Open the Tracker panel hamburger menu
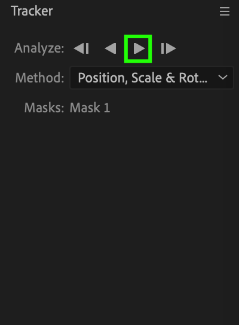Screen dimensions: 239x325 tap(225, 11)
